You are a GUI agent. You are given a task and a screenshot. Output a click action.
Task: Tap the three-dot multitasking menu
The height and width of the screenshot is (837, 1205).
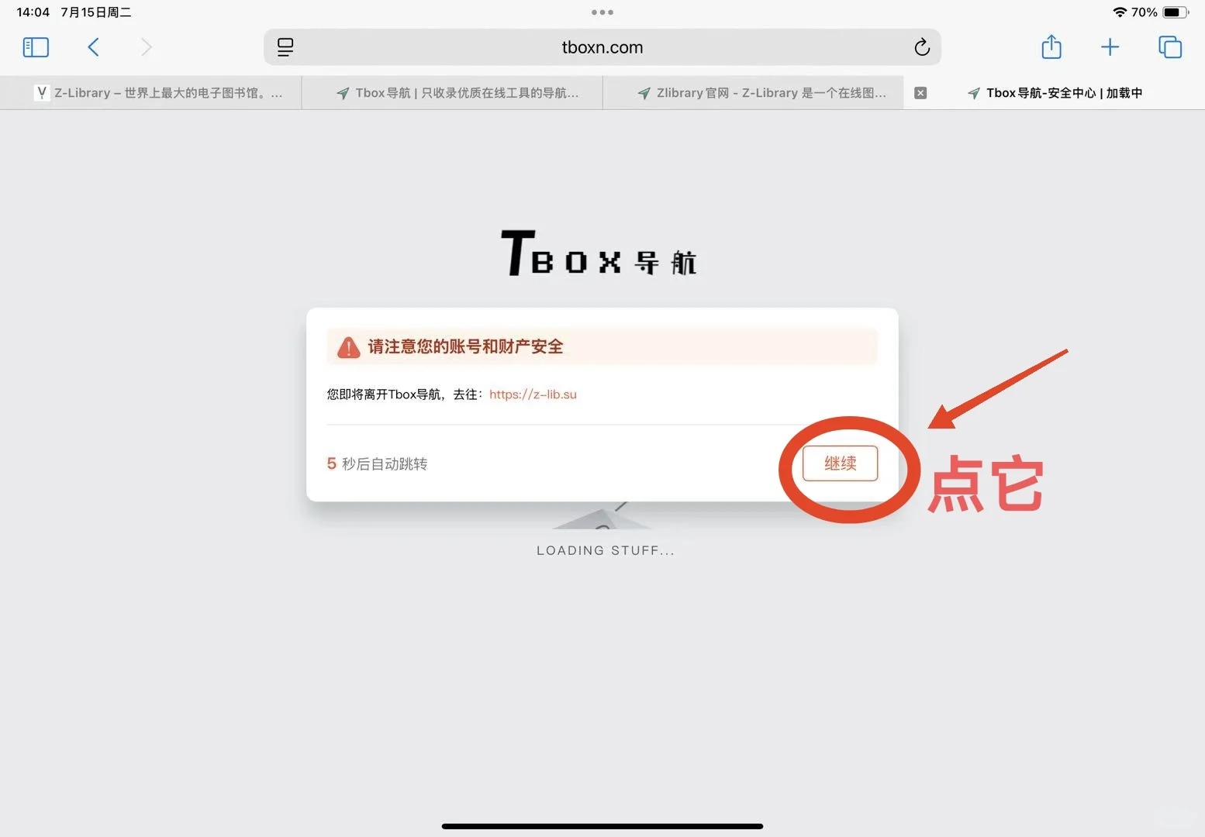[x=602, y=12]
